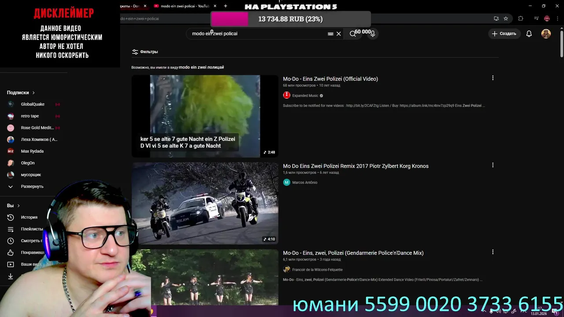Open options for Remix 2017 Korg Kronos result
This screenshot has height=317, width=564.
[493, 165]
